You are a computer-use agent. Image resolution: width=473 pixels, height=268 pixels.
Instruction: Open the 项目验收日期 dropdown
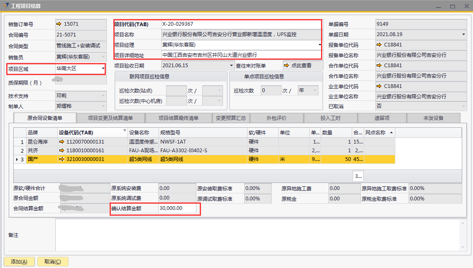tap(231, 66)
